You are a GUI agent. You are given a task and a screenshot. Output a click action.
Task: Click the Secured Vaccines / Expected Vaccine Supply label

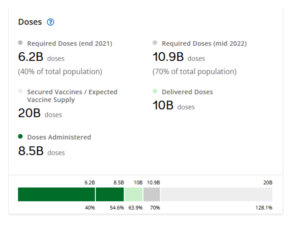[72, 96]
